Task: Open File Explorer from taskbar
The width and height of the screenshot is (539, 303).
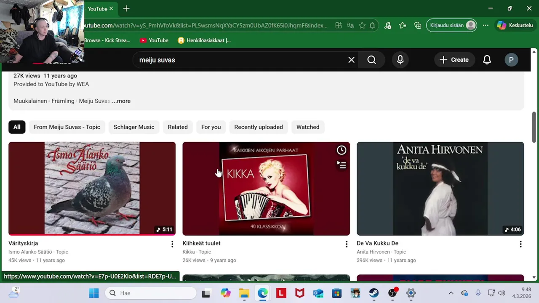Action: coord(244,293)
